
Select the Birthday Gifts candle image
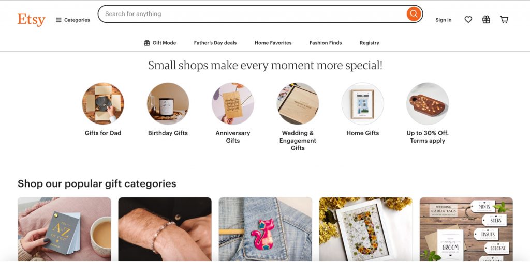point(168,103)
